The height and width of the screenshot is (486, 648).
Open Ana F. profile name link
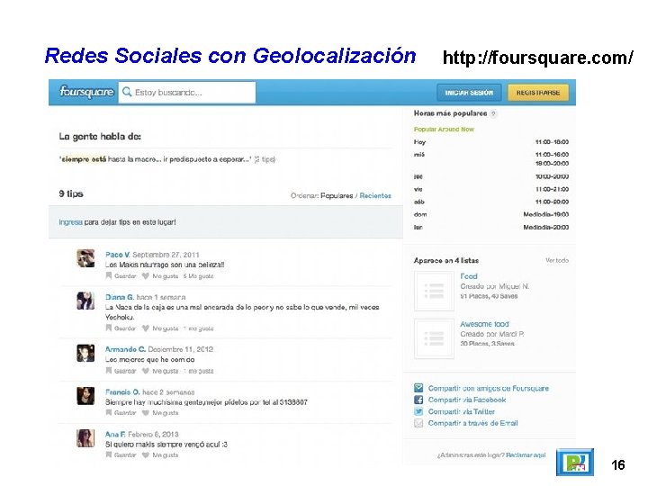[x=115, y=435]
